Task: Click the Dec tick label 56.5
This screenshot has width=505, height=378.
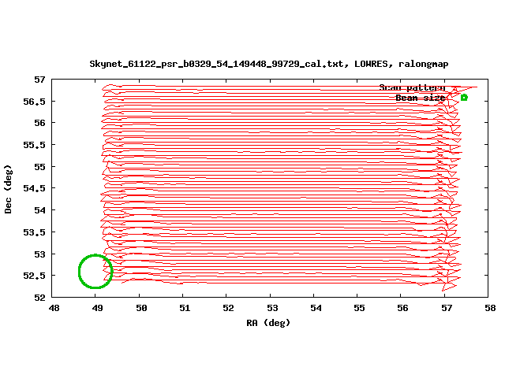Action: (x=34, y=102)
